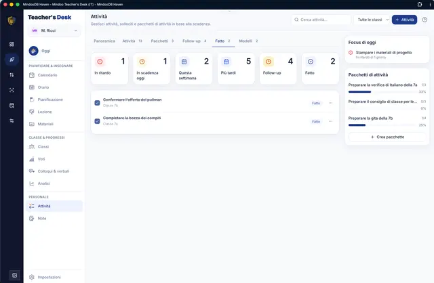
Task: Click the 'In ritardo' summary card
Action: pyautogui.click(x=110, y=68)
